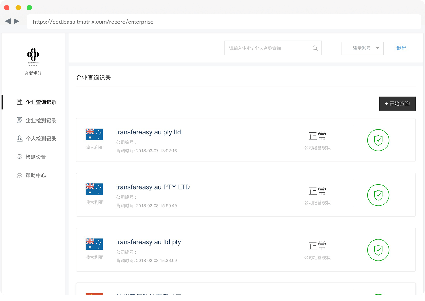Screen dimensions: 425x301
Task: Click the 开始查询 button
Action: tap(397, 104)
